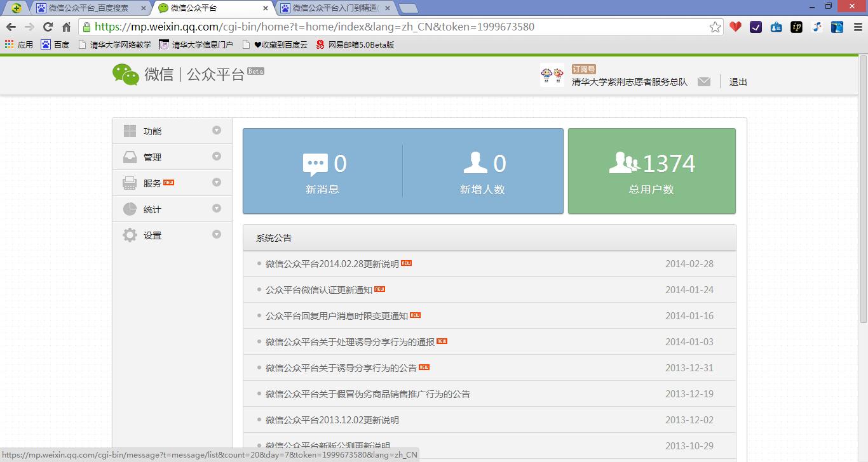Image resolution: width=868 pixels, height=462 pixels.
Task: Click the 退出 logout link
Action: 738,82
